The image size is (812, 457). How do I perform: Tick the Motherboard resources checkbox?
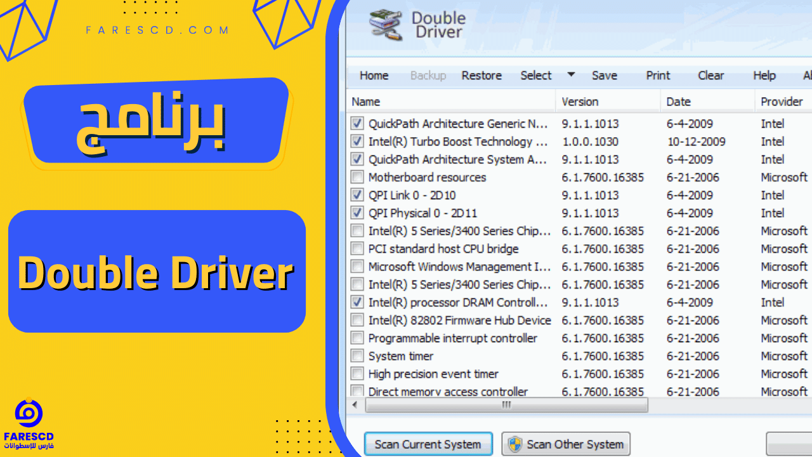[x=357, y=177]
